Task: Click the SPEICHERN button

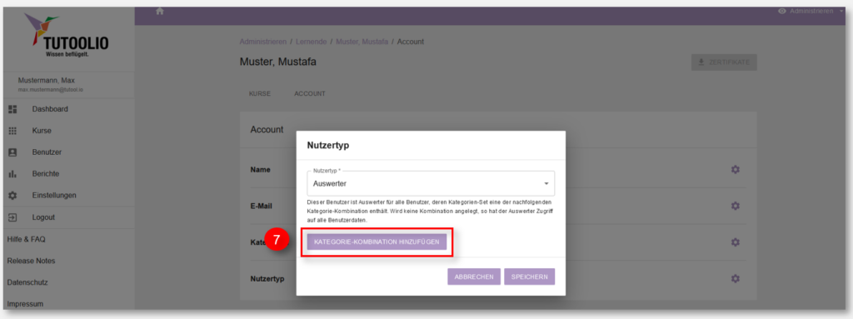Action: pyautogui.click(x=529, y=277)
